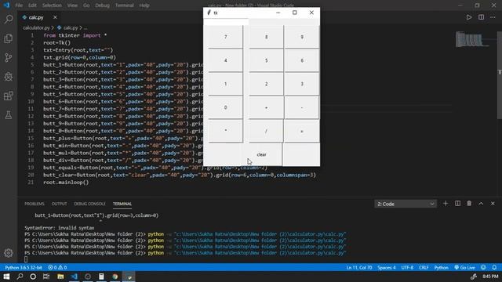Click the 0 button in tk calculator

(225, 107)
